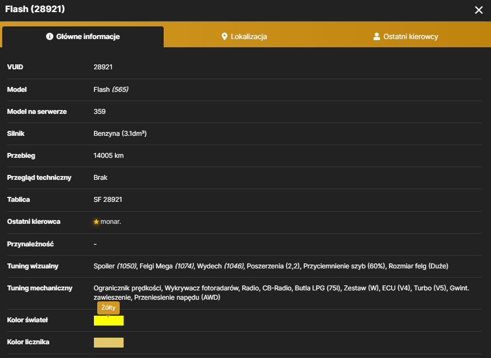Screen dimensions: 491x358
Task: Click Butla LPG (75l) text
Action: pyautogui.click(x=317, y=288)
